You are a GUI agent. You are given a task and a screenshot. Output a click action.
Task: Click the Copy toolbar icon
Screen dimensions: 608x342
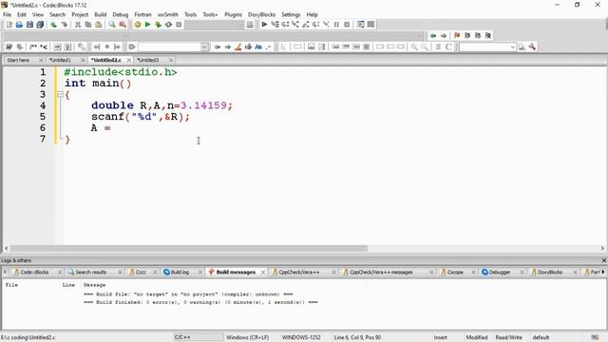(x=88, y=25)
